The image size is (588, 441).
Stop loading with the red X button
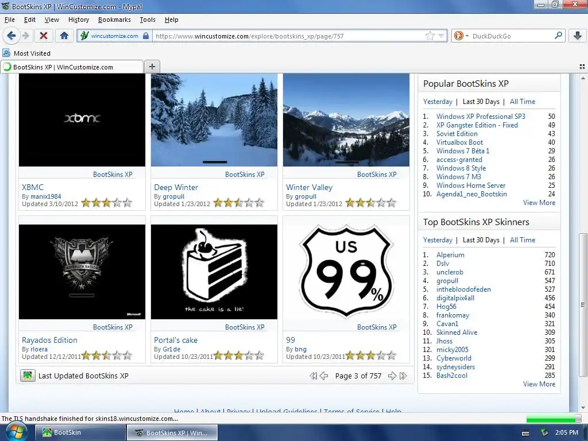[44, 36]
